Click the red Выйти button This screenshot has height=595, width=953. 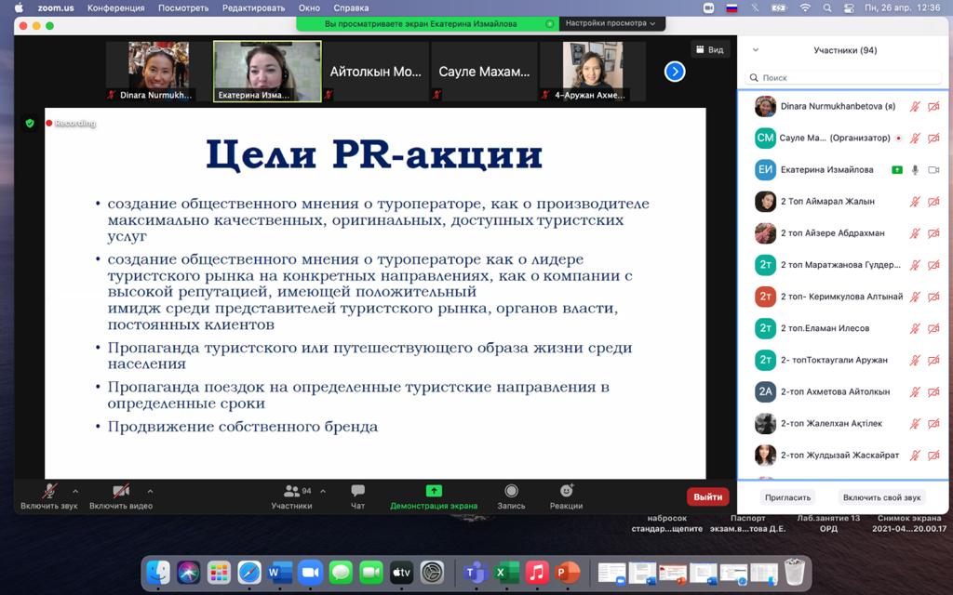(x=707, y=496)
